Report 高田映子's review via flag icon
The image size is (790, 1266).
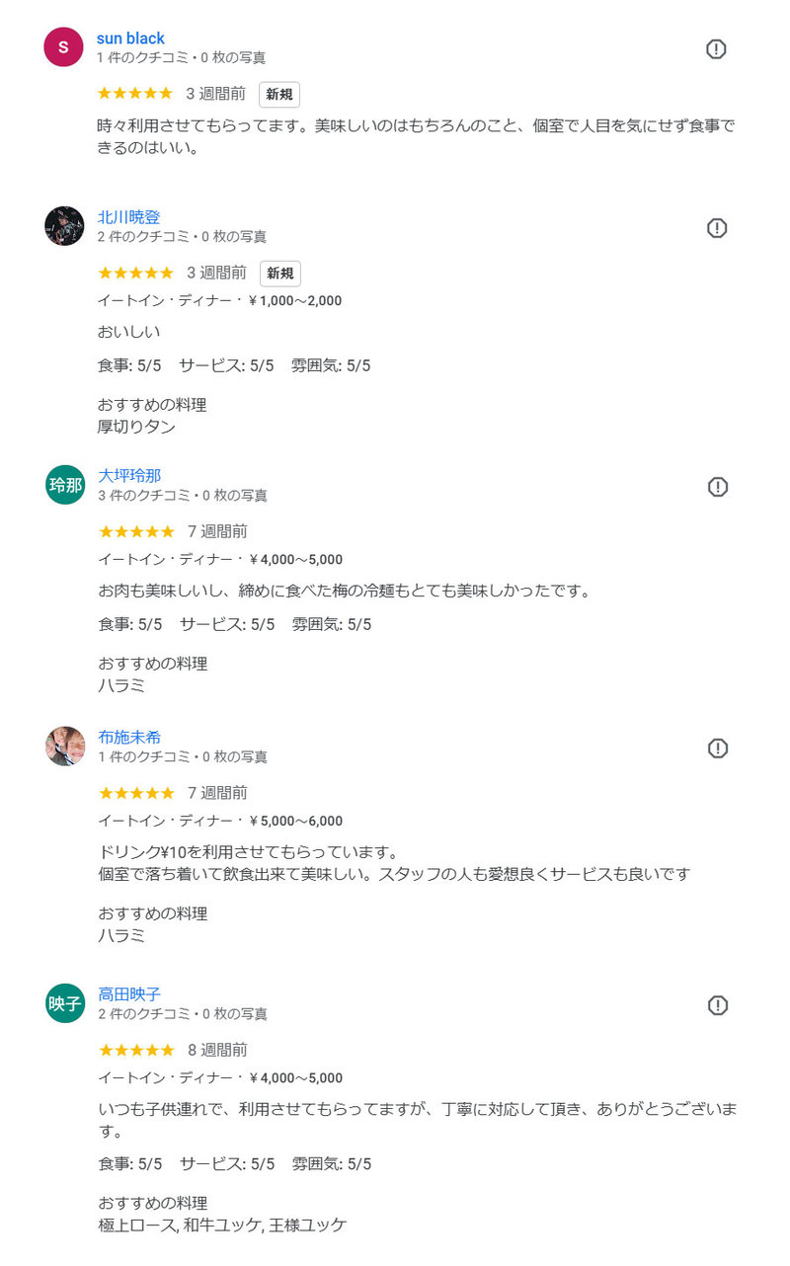pos(718,1005)
